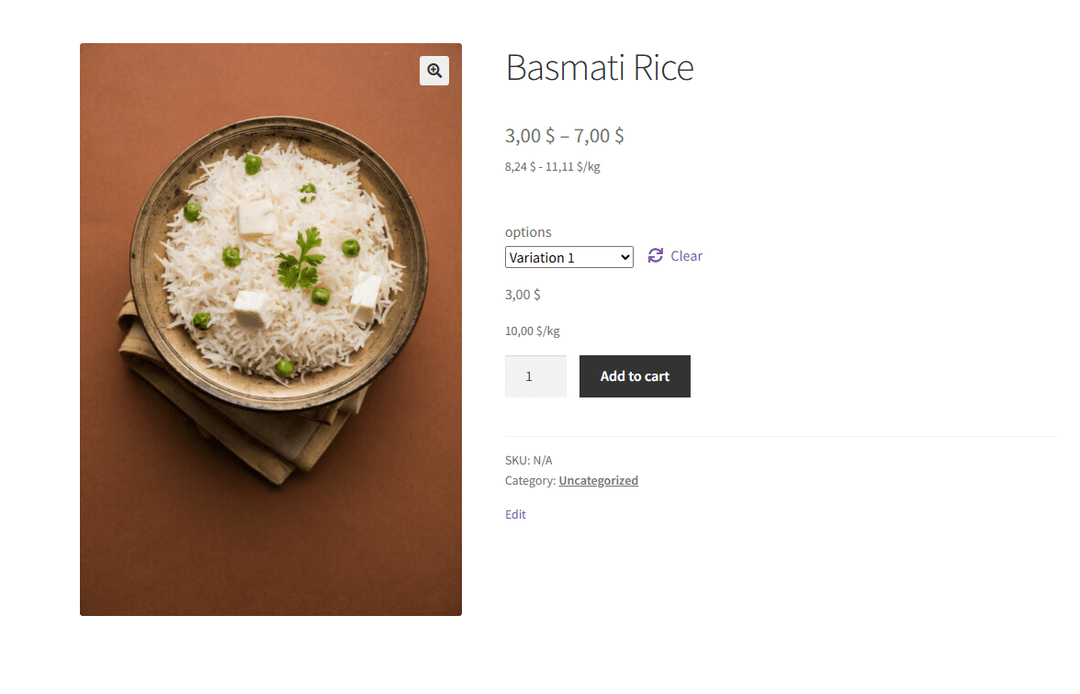
Task: Click the dropdown arrow beside Variation 1
Action: pyautogui.click(x=625, y=257)
